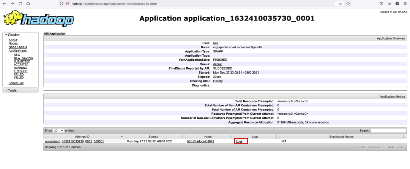The image size is (410, 169).
Task: Click the Elapsed 20sec value
Action: [216, 77]
